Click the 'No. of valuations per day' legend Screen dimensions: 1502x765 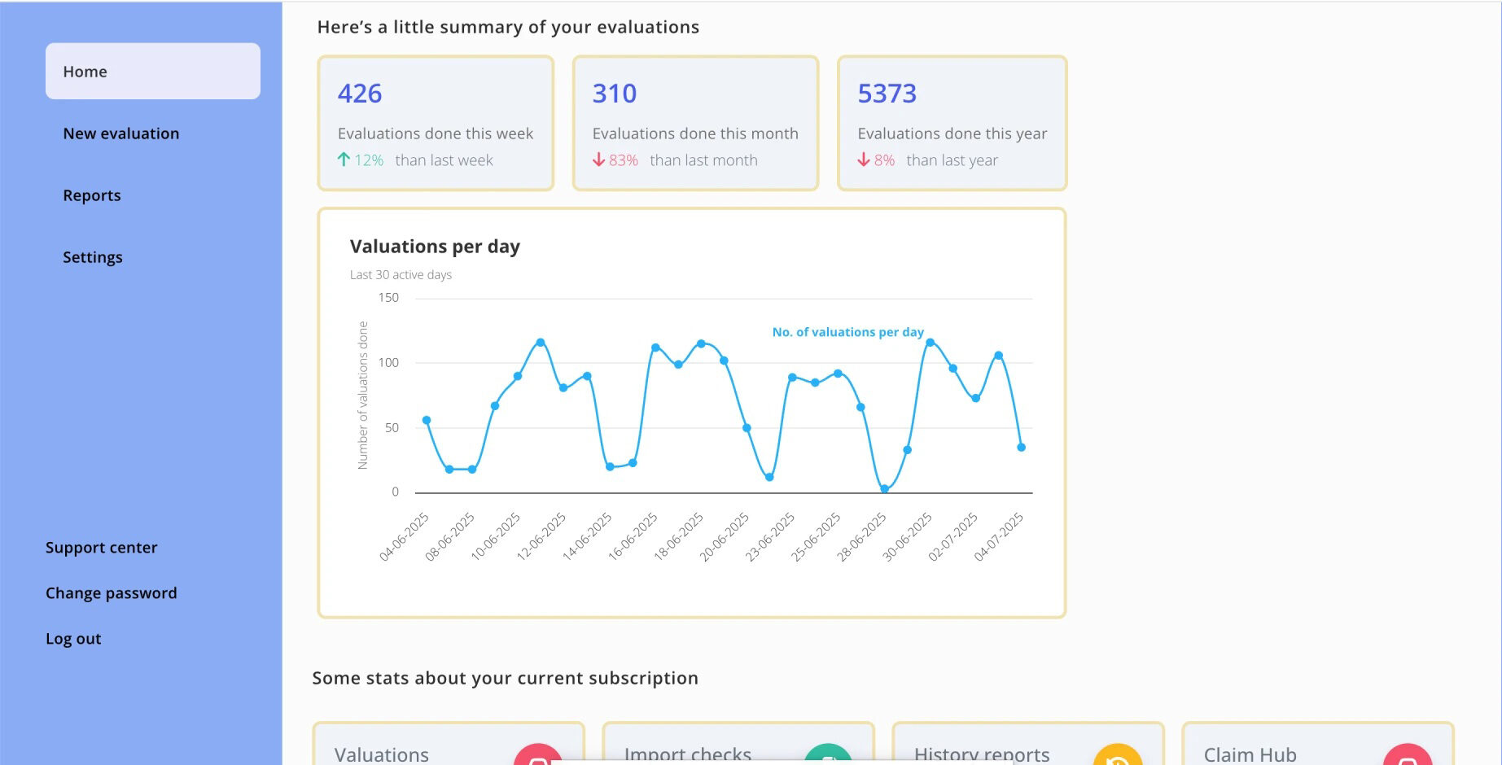point(847,332)
